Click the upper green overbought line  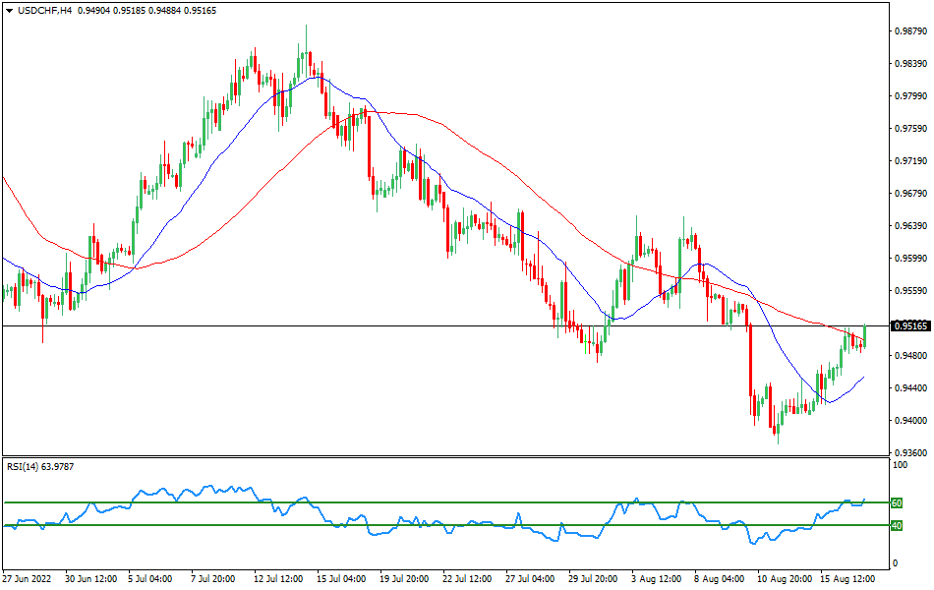click(x=442, y=501)
